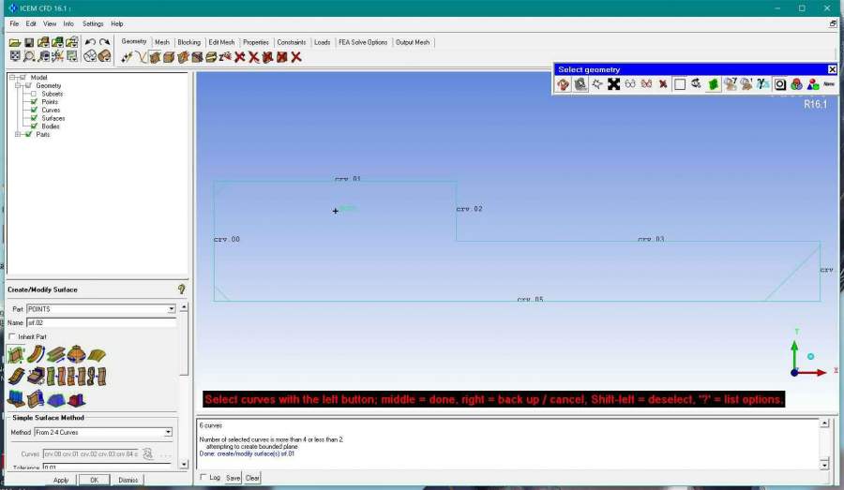Choose the Offset Surface icon
This screenshot has height=490, width=844.
16,376
